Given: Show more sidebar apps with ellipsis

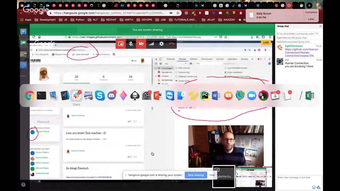Looking at the screenshot, I should (x=23, y=76).
